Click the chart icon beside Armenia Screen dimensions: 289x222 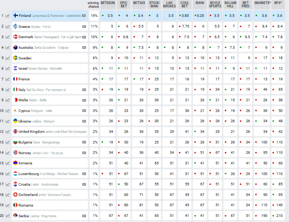[x=8, y=163]
